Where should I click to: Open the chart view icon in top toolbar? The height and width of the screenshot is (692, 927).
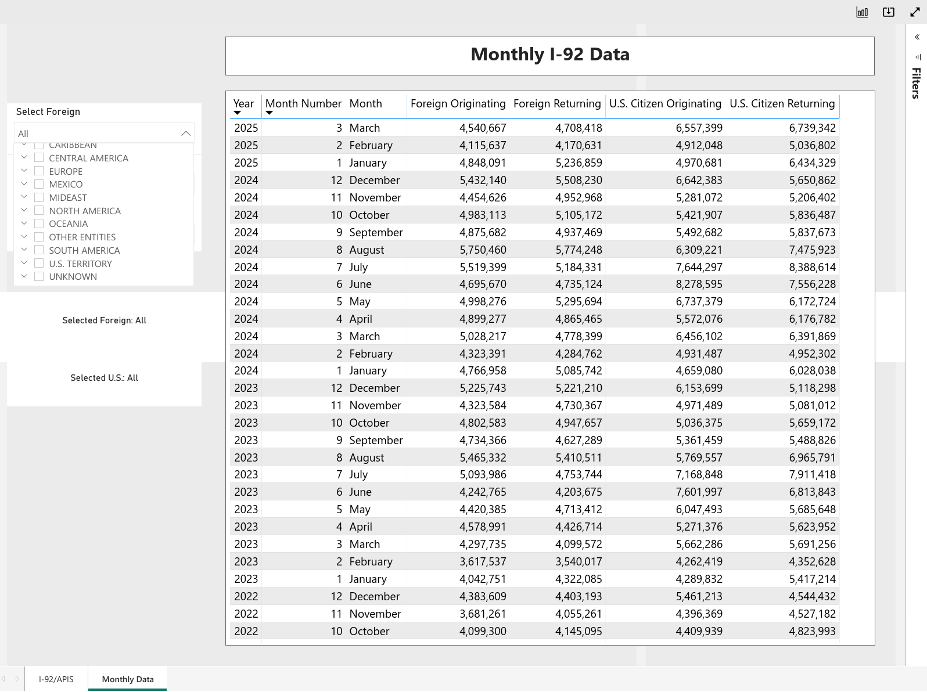[x=862, y=12]
